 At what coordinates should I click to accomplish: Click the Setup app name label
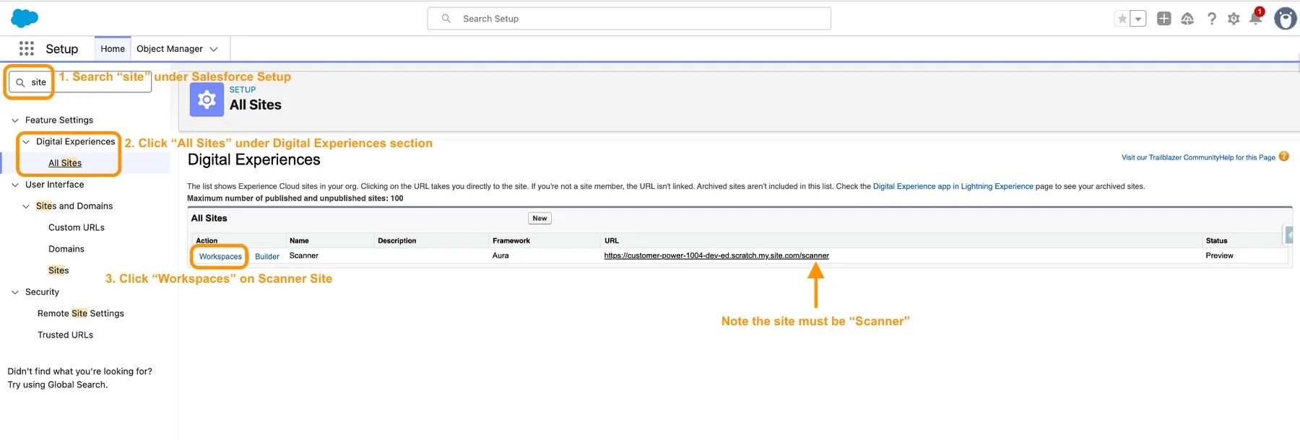point(62,48)
